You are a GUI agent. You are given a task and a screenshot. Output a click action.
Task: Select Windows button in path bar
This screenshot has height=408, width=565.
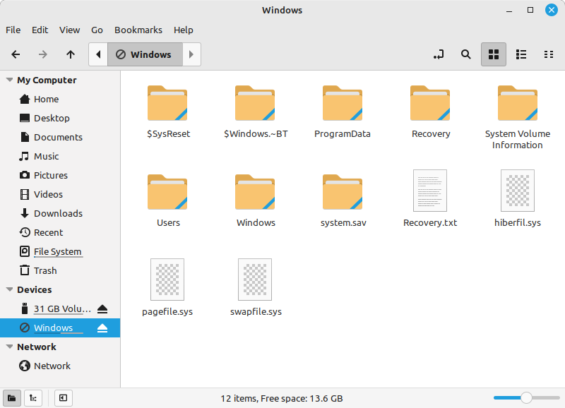[145, 54]
